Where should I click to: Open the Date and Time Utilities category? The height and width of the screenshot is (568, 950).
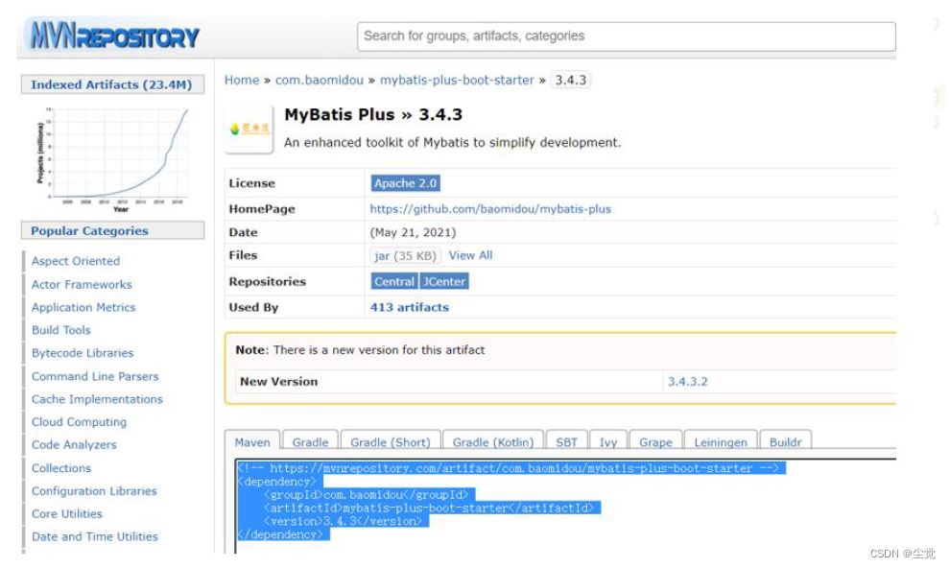94,536
